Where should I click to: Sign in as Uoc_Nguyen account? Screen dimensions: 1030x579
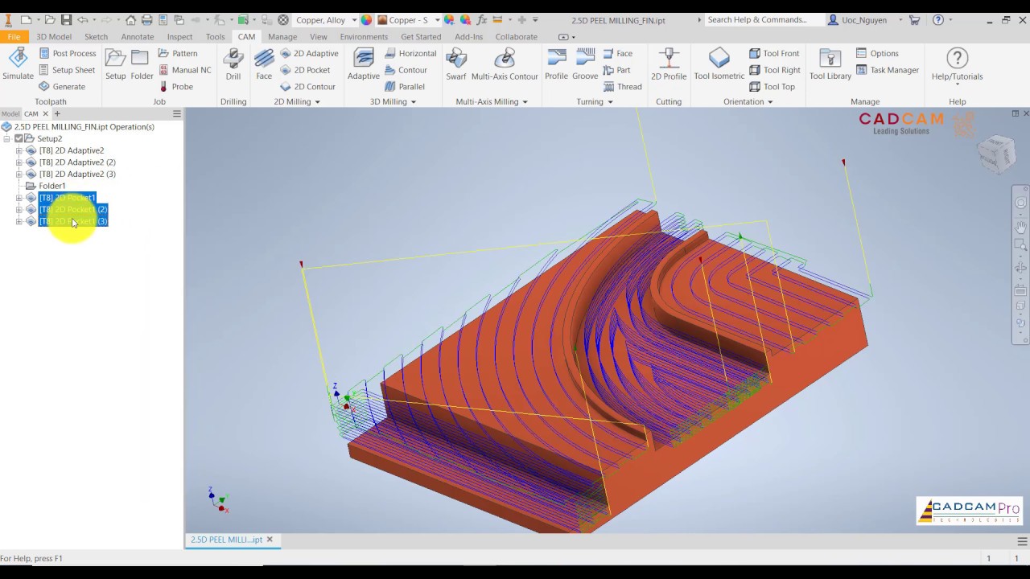864,20
